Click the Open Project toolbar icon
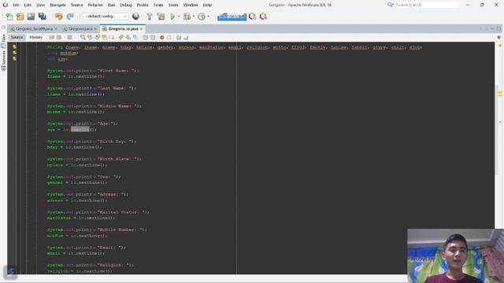This screenshot has height=283, width=504. pyautogui.click(x=31, y=17)
